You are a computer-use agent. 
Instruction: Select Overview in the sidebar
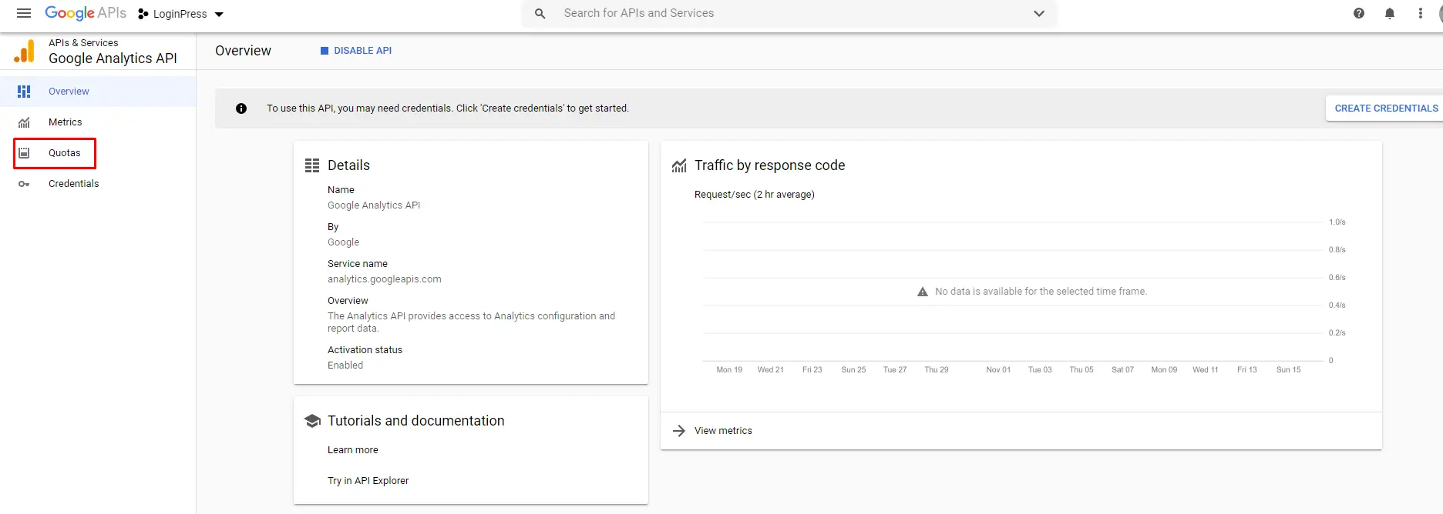point(98,91)
